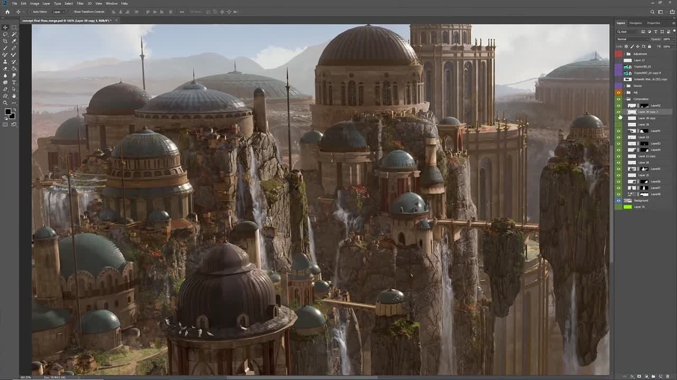
Task: Open more options three-dots in options bar
Action: [182, 12]
